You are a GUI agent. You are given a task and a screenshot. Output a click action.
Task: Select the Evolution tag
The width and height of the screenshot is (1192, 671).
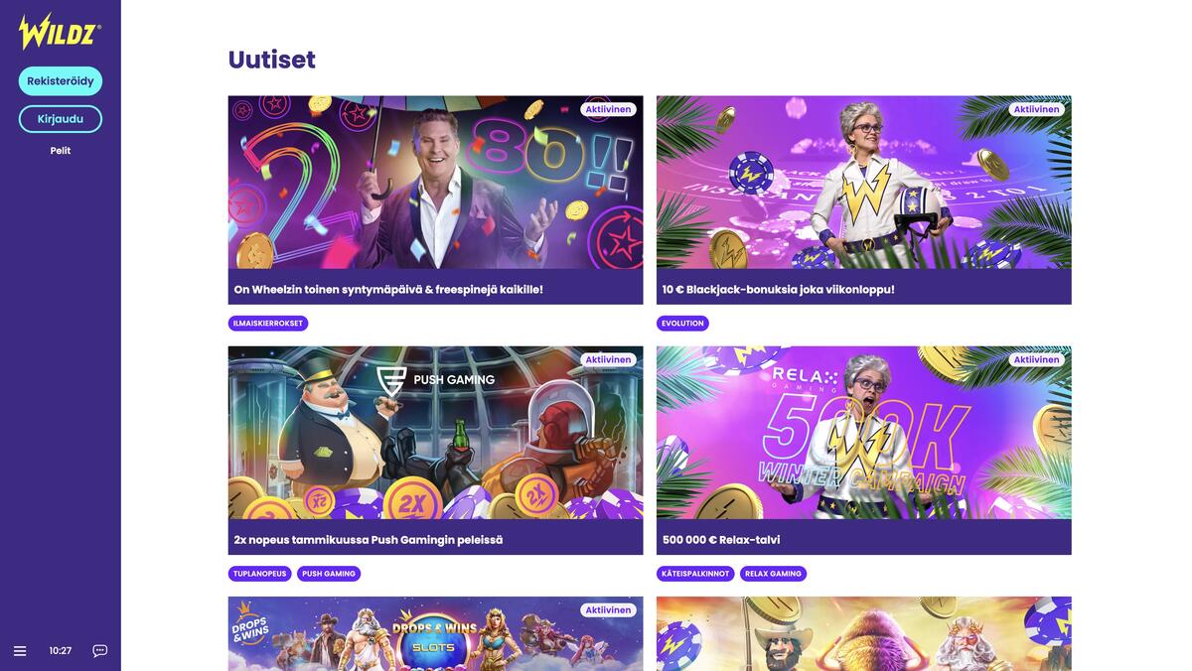pyautogui.click(x=682, y=324)
